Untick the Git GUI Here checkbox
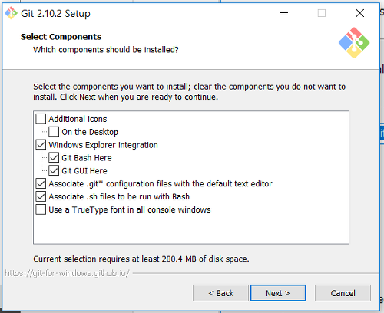The image size is (384, 313). (54, 171)
